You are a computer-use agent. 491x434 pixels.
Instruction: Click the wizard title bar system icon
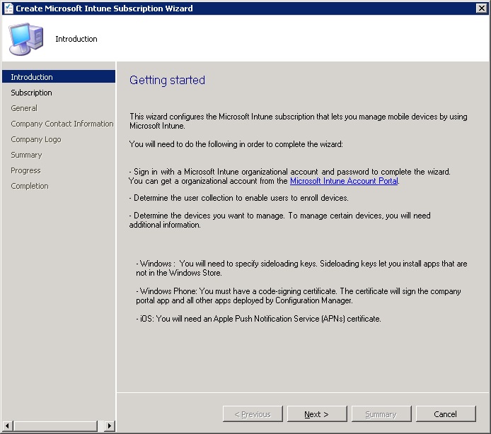pyautogui.click(x=8, y=8)
